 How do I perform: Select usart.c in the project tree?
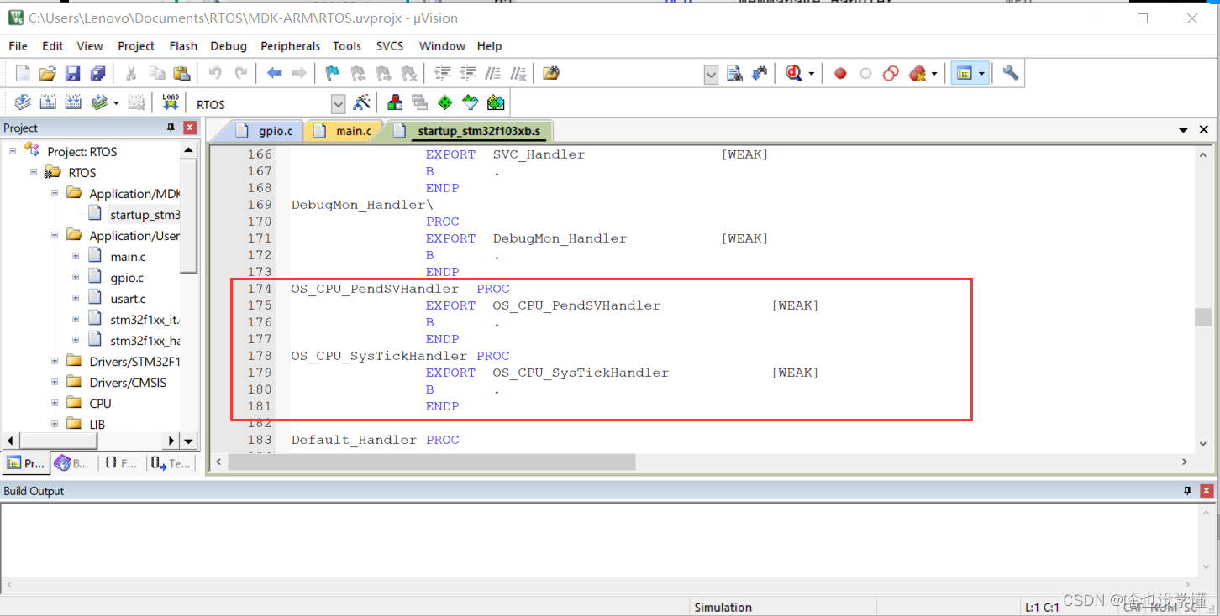pos(128,298)
